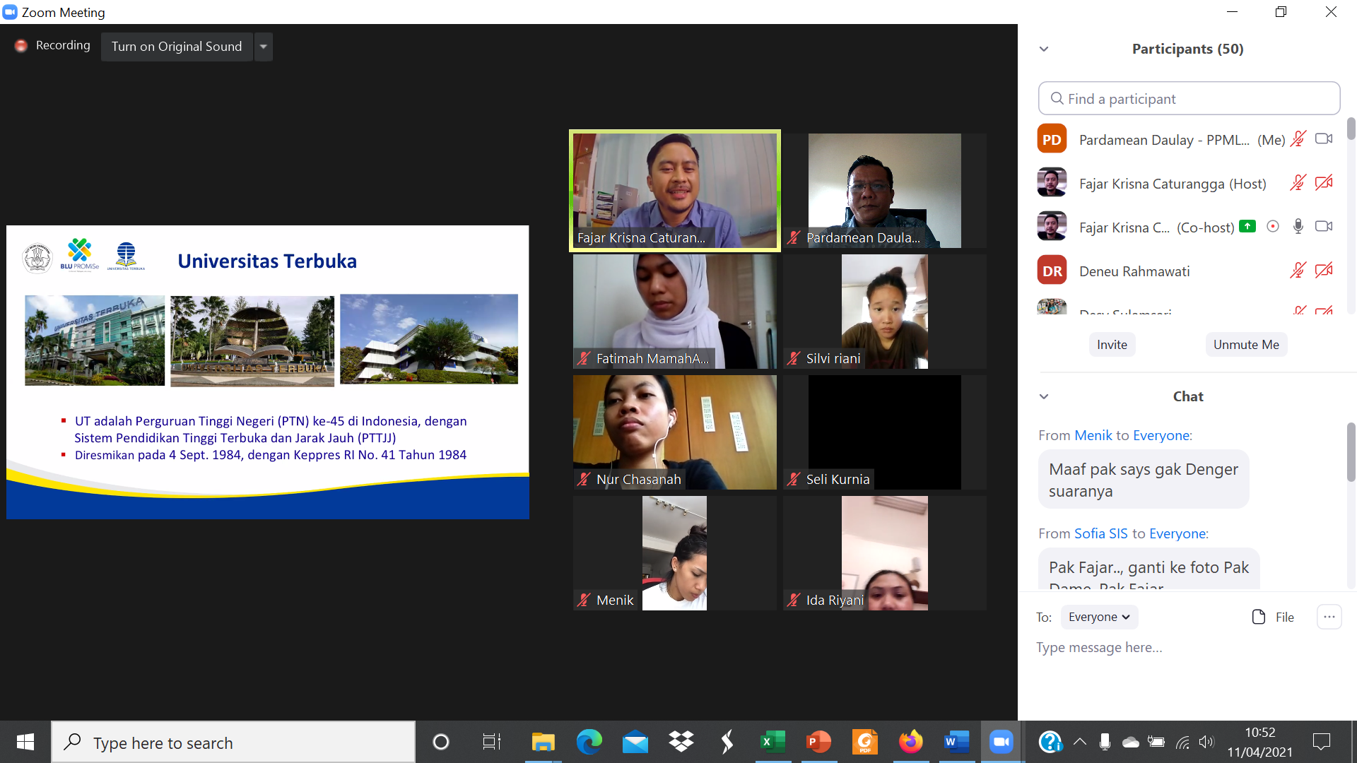Screen dimensions: 1357x763
Task: Toggle Pardamean Daulay's muted microphone icon
Action: click(x=1298, y=139)
